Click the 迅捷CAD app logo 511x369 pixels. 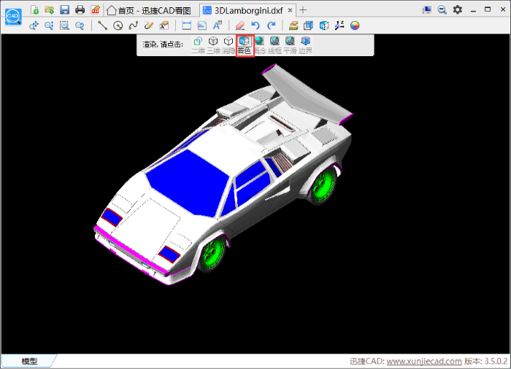click(x=13, y=16)
